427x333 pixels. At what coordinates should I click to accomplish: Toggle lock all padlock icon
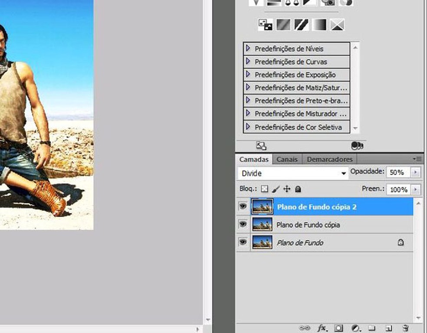(x=298, y=189)
